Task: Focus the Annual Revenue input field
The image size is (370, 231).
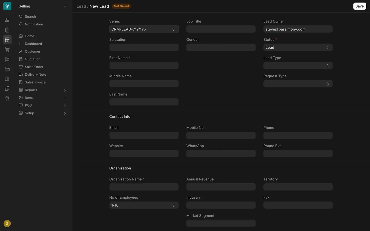Action: tap(221, 187)
